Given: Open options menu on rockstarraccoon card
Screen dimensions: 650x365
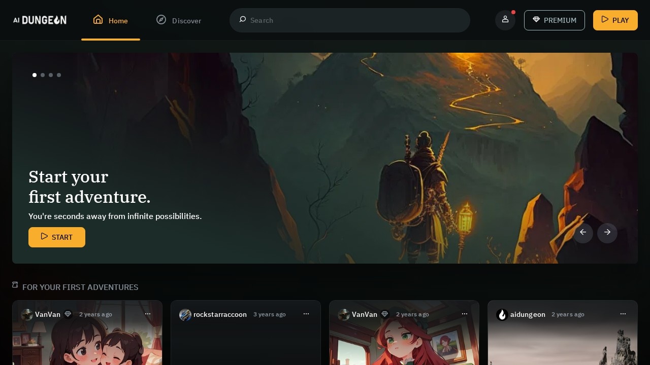Looking at the screenshot, I should click(x=306, y=314).
